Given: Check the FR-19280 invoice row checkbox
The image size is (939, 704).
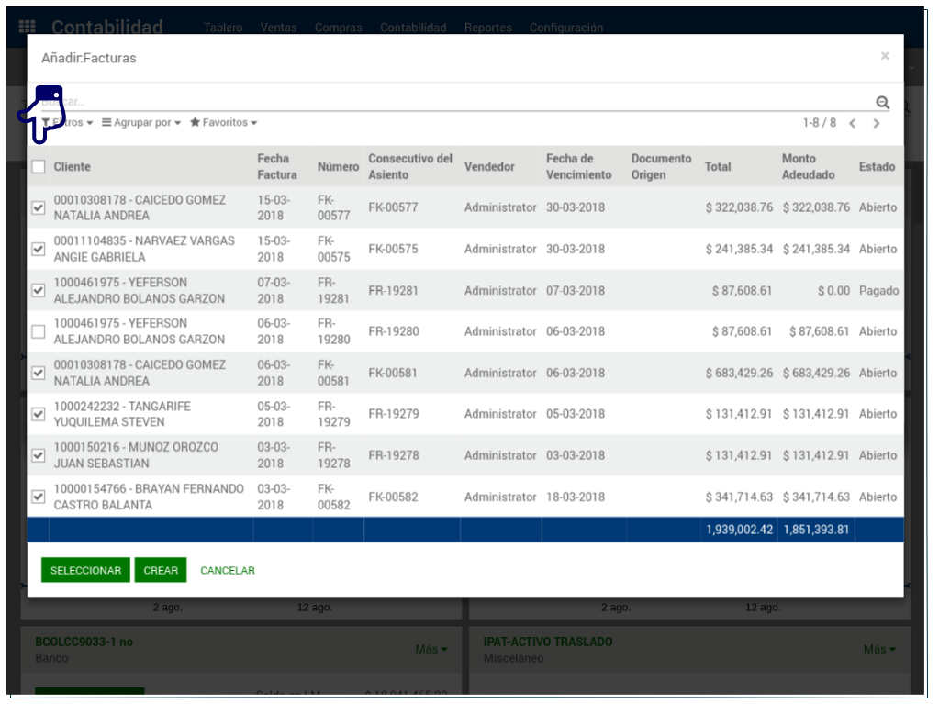Looking at the screenshot, I should 39,332.
